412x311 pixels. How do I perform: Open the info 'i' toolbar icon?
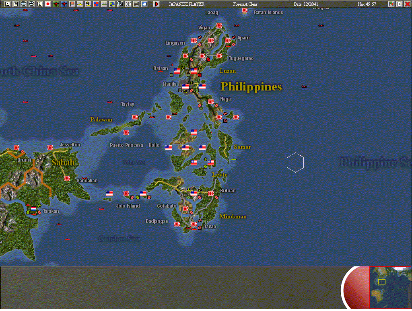click(40, 4)
